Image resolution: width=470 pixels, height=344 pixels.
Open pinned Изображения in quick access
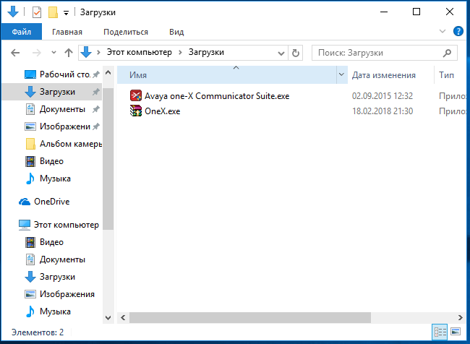[x=65, y=126]
